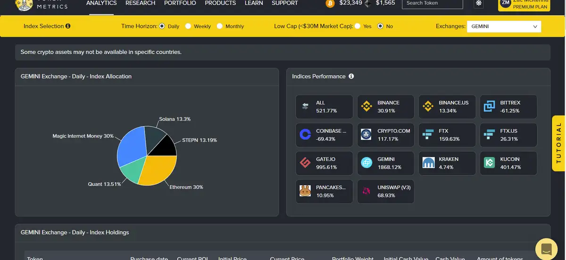
Task: Click the Magic Internet Money 30% label
Action: [x=83, y=136]
